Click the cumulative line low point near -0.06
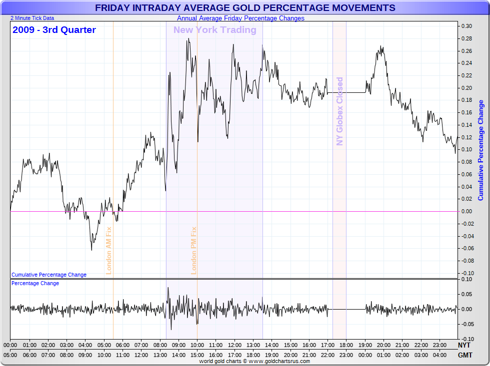Screen dimensions: 490x366 pos(91,250)
